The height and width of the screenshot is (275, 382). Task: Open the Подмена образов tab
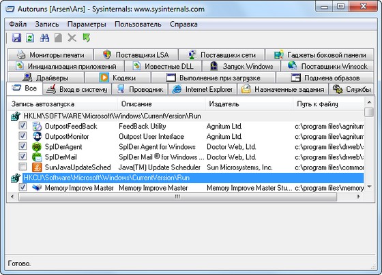pyautogui.click(x=325, y=78)
